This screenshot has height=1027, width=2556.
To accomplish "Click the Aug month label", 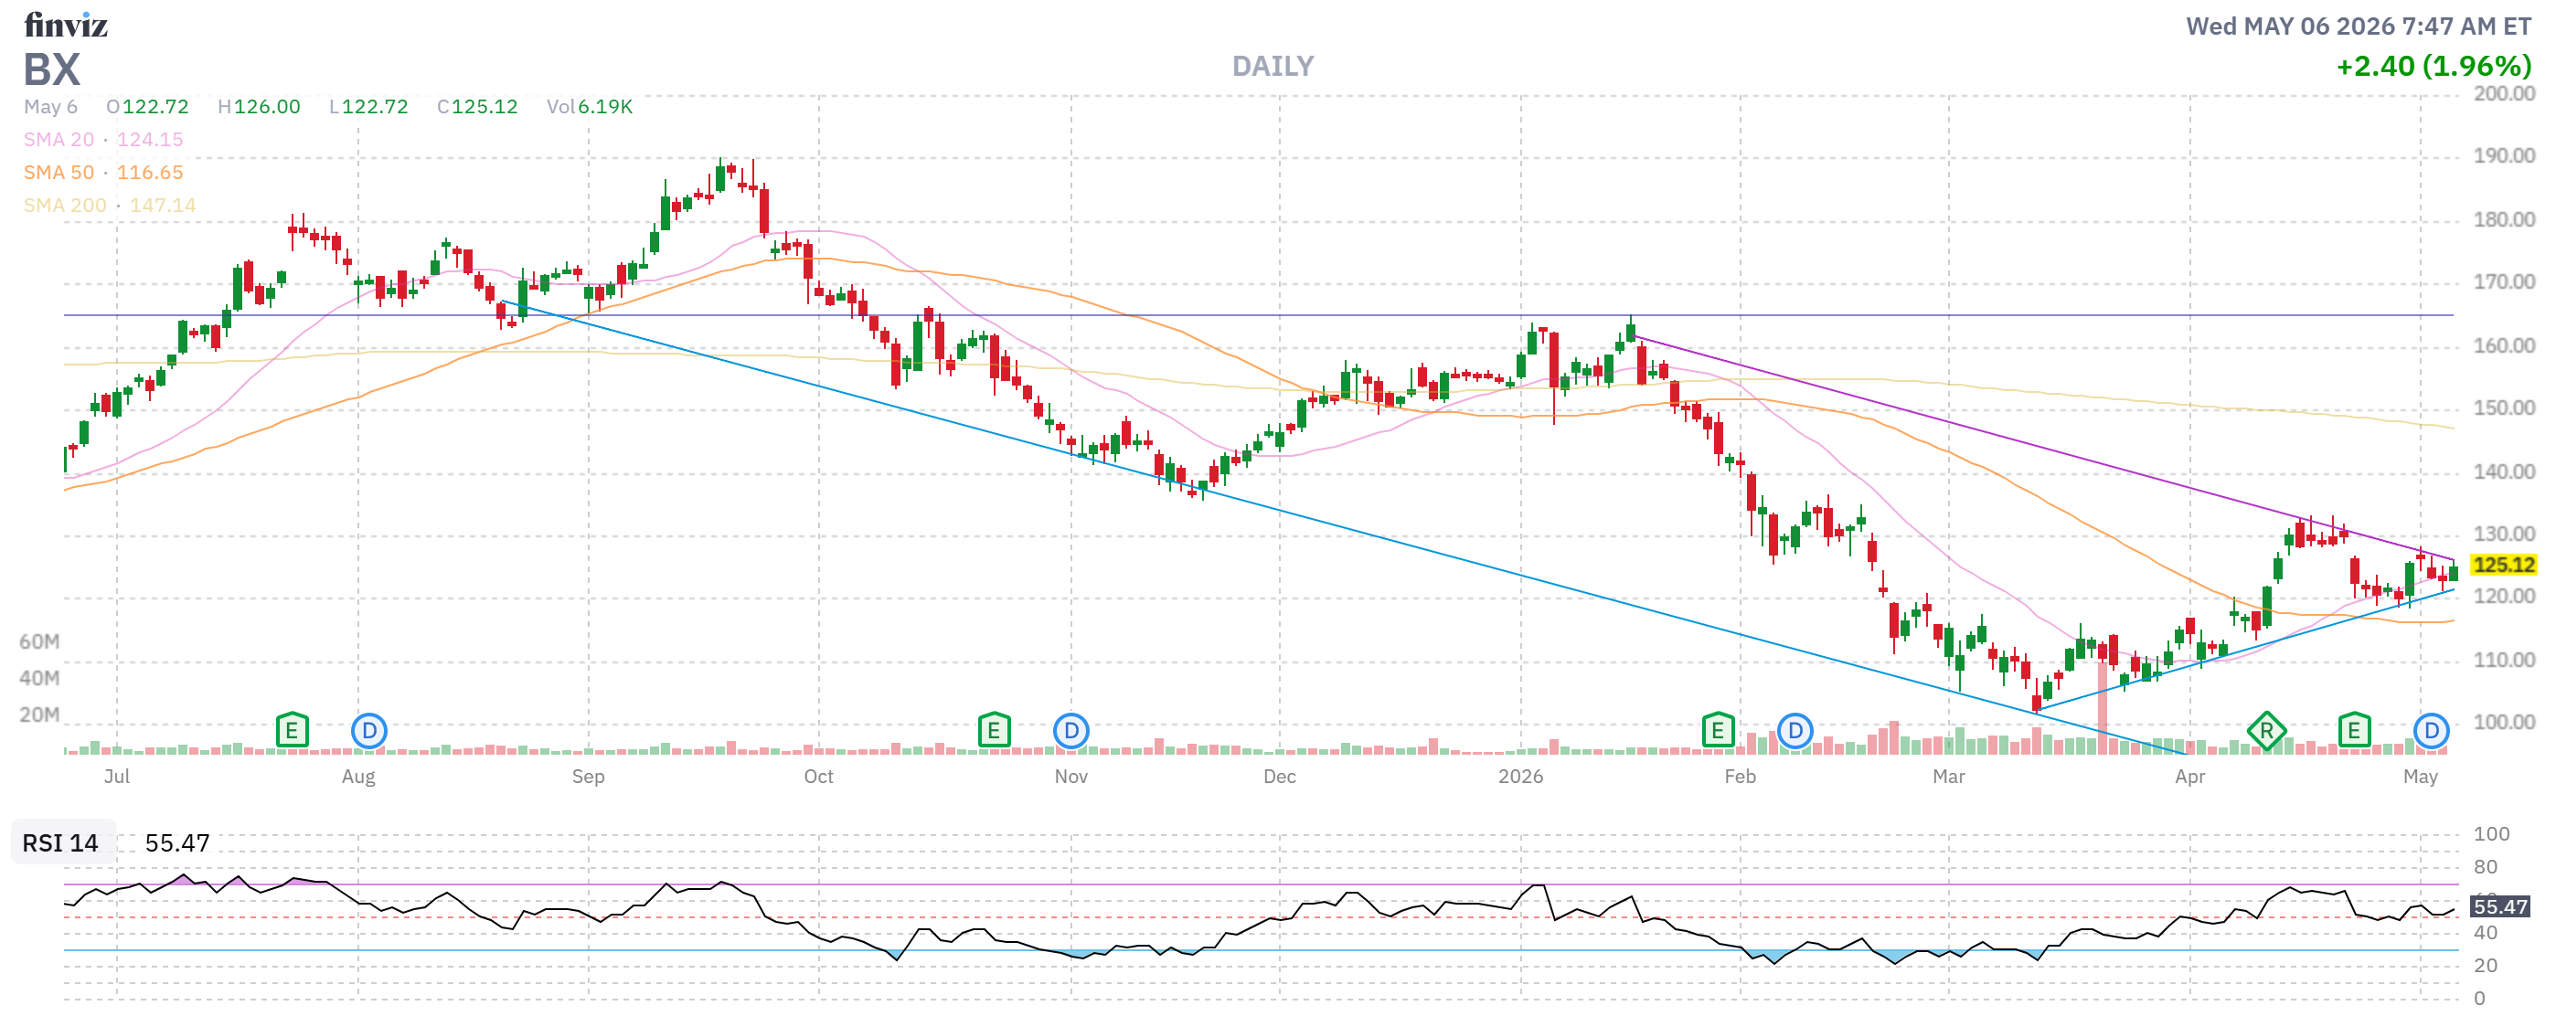I will [358, 777].
